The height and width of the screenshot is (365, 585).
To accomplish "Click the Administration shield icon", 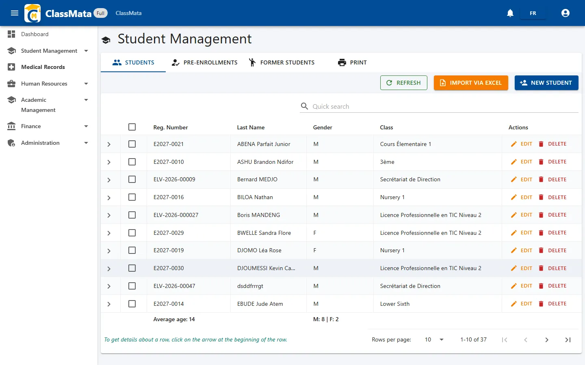I will (x=11, y=143).
